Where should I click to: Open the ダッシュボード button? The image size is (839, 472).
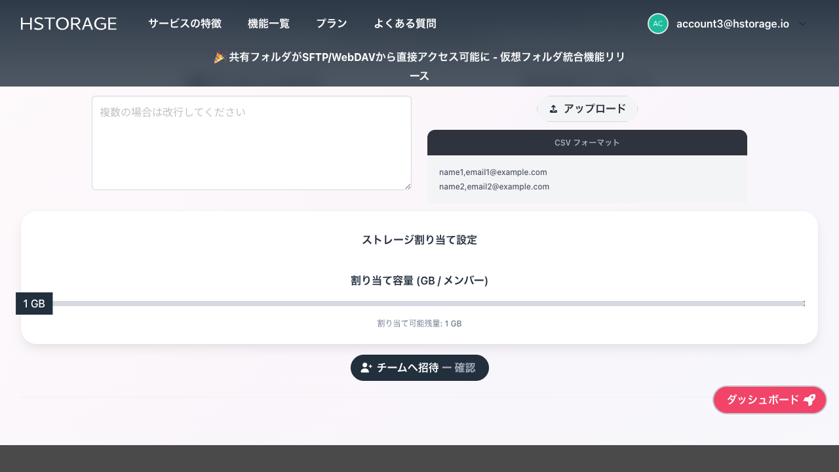tap(770, 400)
